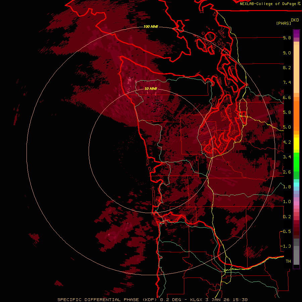
Task: Click the DKD legend title
Action: 295,20
